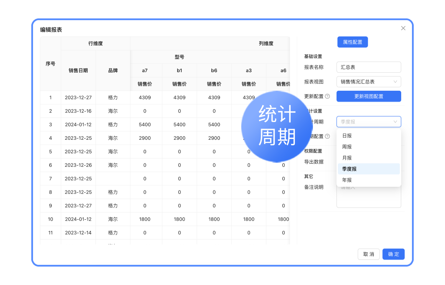Viewport: 445px width, 285px height.
Task: Cancel editing via 取消 button
Action: point(369,254)
